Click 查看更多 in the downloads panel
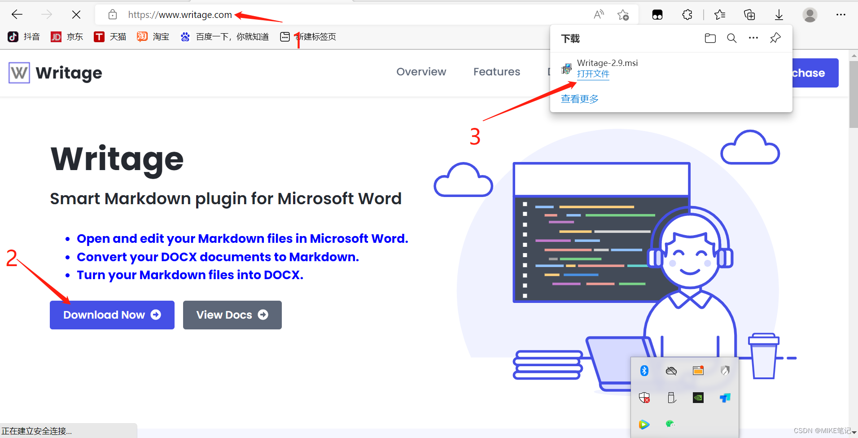This screenshot has width=858, height=438. click(579, 99)
